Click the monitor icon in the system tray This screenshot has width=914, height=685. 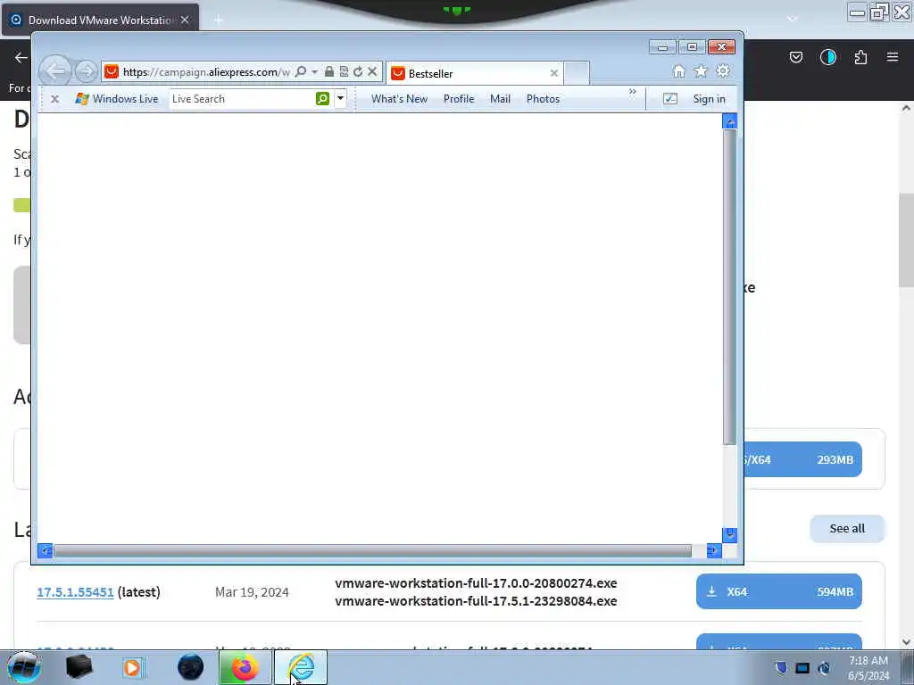pos(802,668)
